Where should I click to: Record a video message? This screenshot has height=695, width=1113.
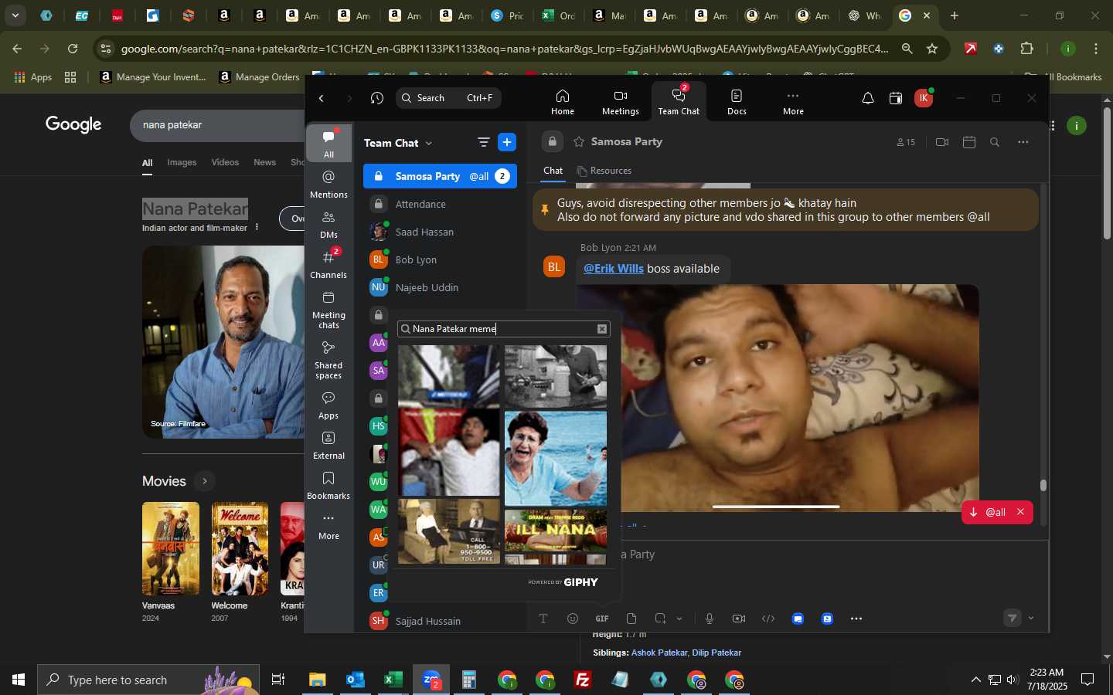click(739, 619)
